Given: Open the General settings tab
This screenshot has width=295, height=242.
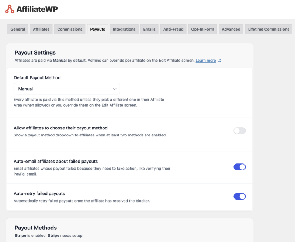Looking at the screenshot, I should click(x=18, y=29).
